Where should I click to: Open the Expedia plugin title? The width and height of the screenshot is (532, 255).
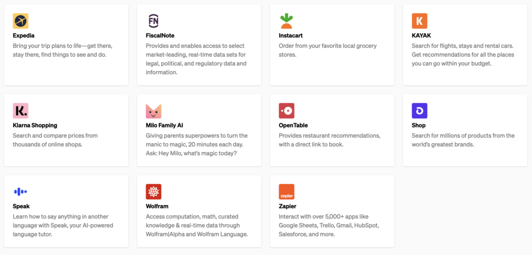click(24, 35)
